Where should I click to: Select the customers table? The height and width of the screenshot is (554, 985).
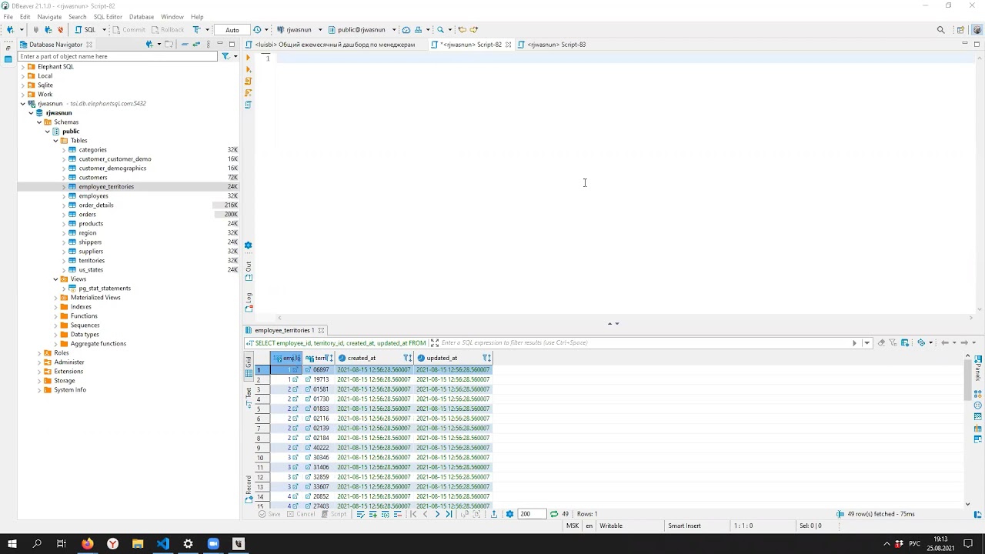[92, 178]
